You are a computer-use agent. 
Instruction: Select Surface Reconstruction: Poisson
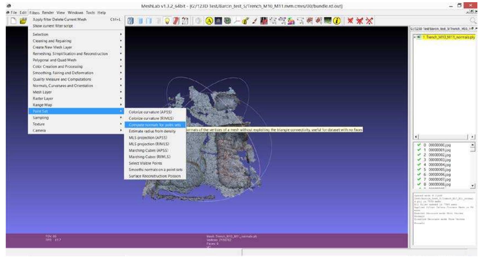coord(155,176)
